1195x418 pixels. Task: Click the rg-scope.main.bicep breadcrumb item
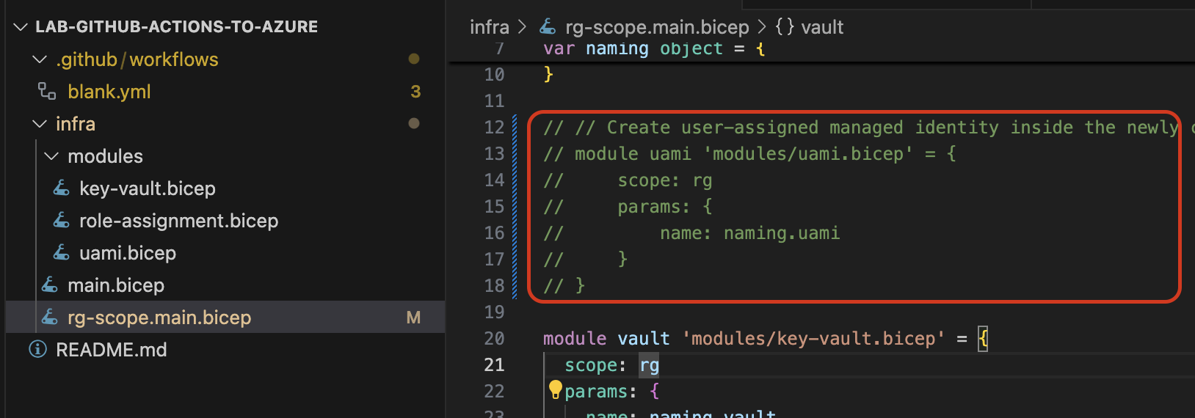point(656,27)
